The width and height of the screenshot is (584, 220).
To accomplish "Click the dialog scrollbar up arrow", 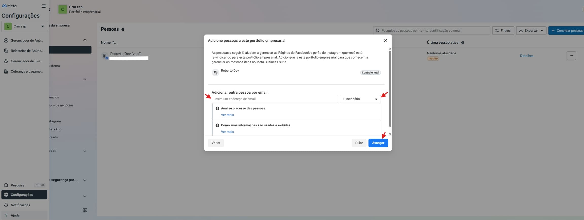I will coord(390,49).
